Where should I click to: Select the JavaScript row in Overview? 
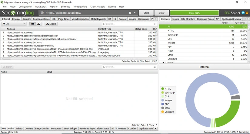click(203, 35)
